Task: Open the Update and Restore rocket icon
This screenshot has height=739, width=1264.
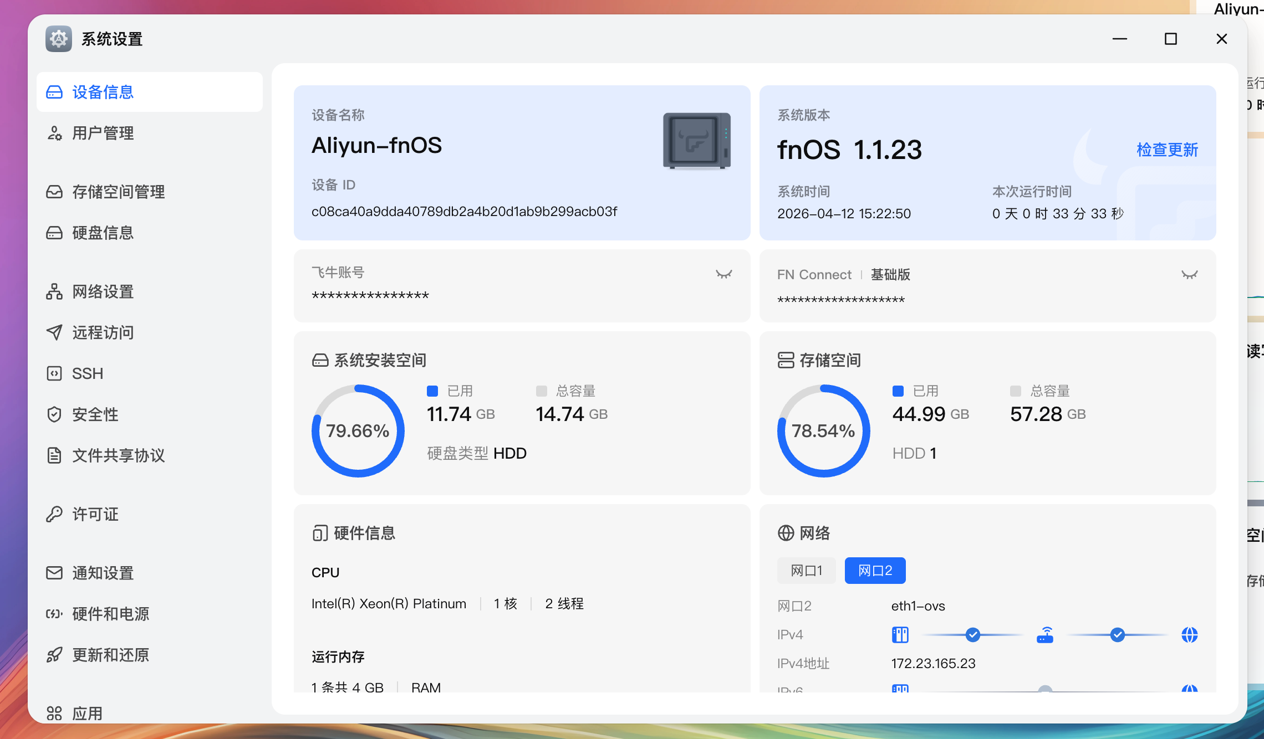Action: tap(54, 655)
